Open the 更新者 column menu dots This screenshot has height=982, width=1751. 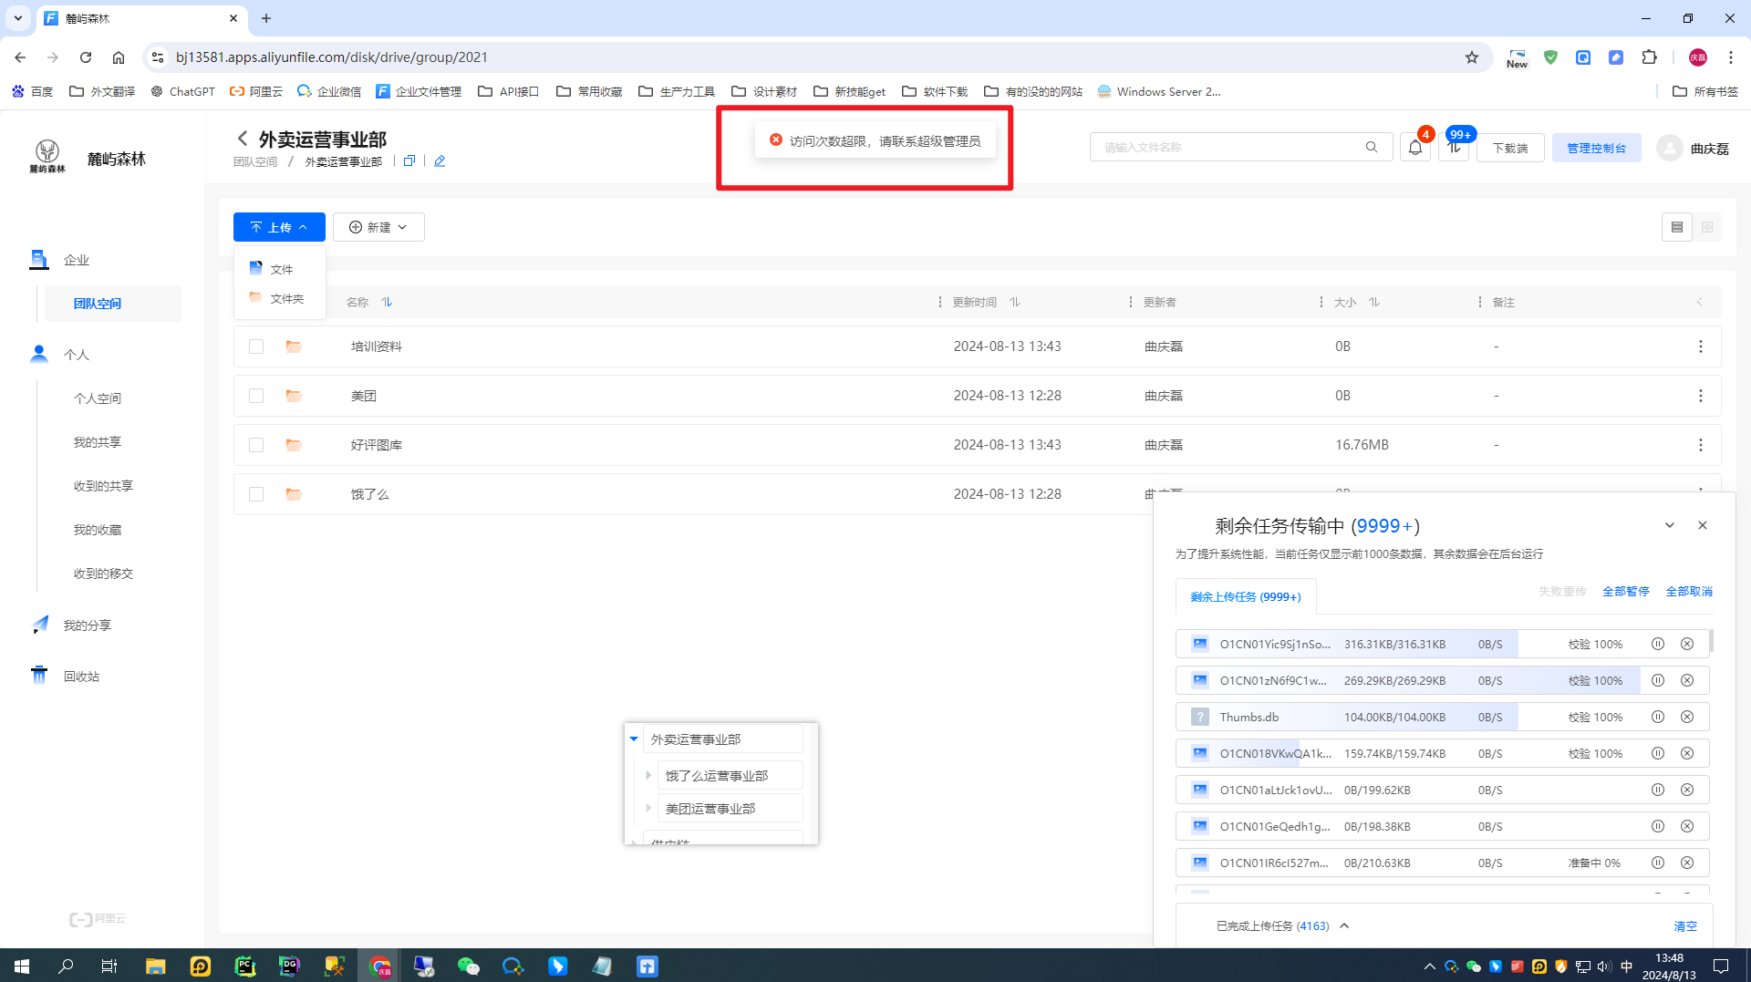click(1321, 302)
